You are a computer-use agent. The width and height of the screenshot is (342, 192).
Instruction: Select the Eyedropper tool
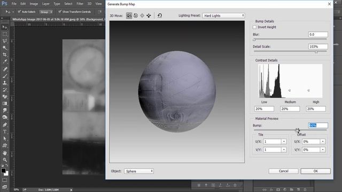point(5,62)
